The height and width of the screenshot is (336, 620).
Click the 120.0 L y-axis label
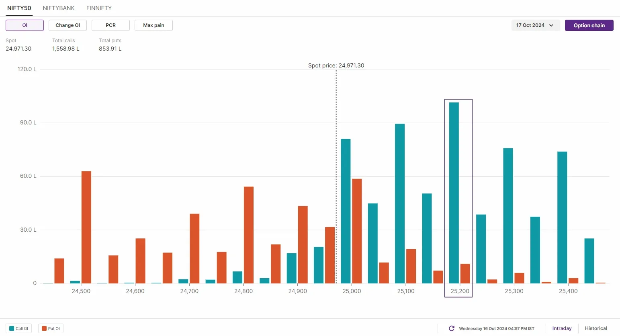point(27,69)
